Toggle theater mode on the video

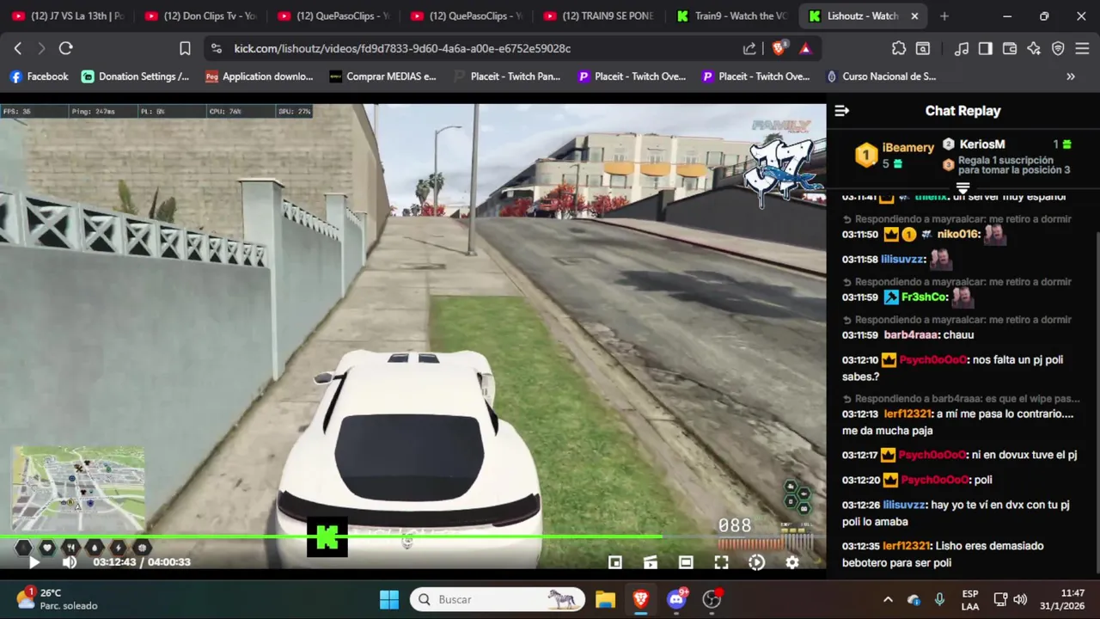click(686, 562)
